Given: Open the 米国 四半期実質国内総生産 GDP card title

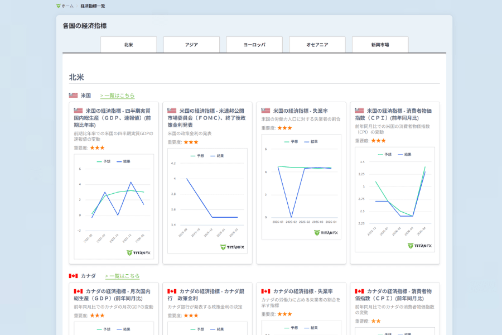Looking at the screenshot, I should 112,118.
